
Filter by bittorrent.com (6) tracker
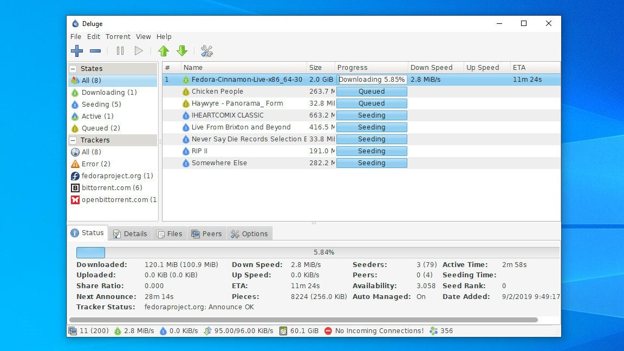coord(113,188)
